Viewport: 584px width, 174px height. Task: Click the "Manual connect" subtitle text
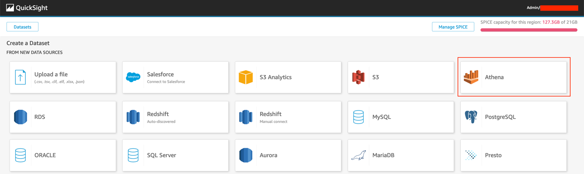(274, 122)
